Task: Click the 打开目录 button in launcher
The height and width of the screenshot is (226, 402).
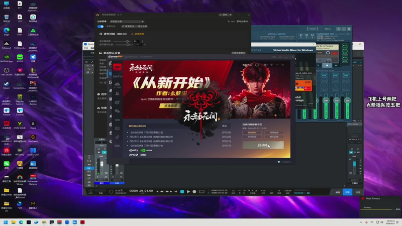Action: click(x=252, y=137)
